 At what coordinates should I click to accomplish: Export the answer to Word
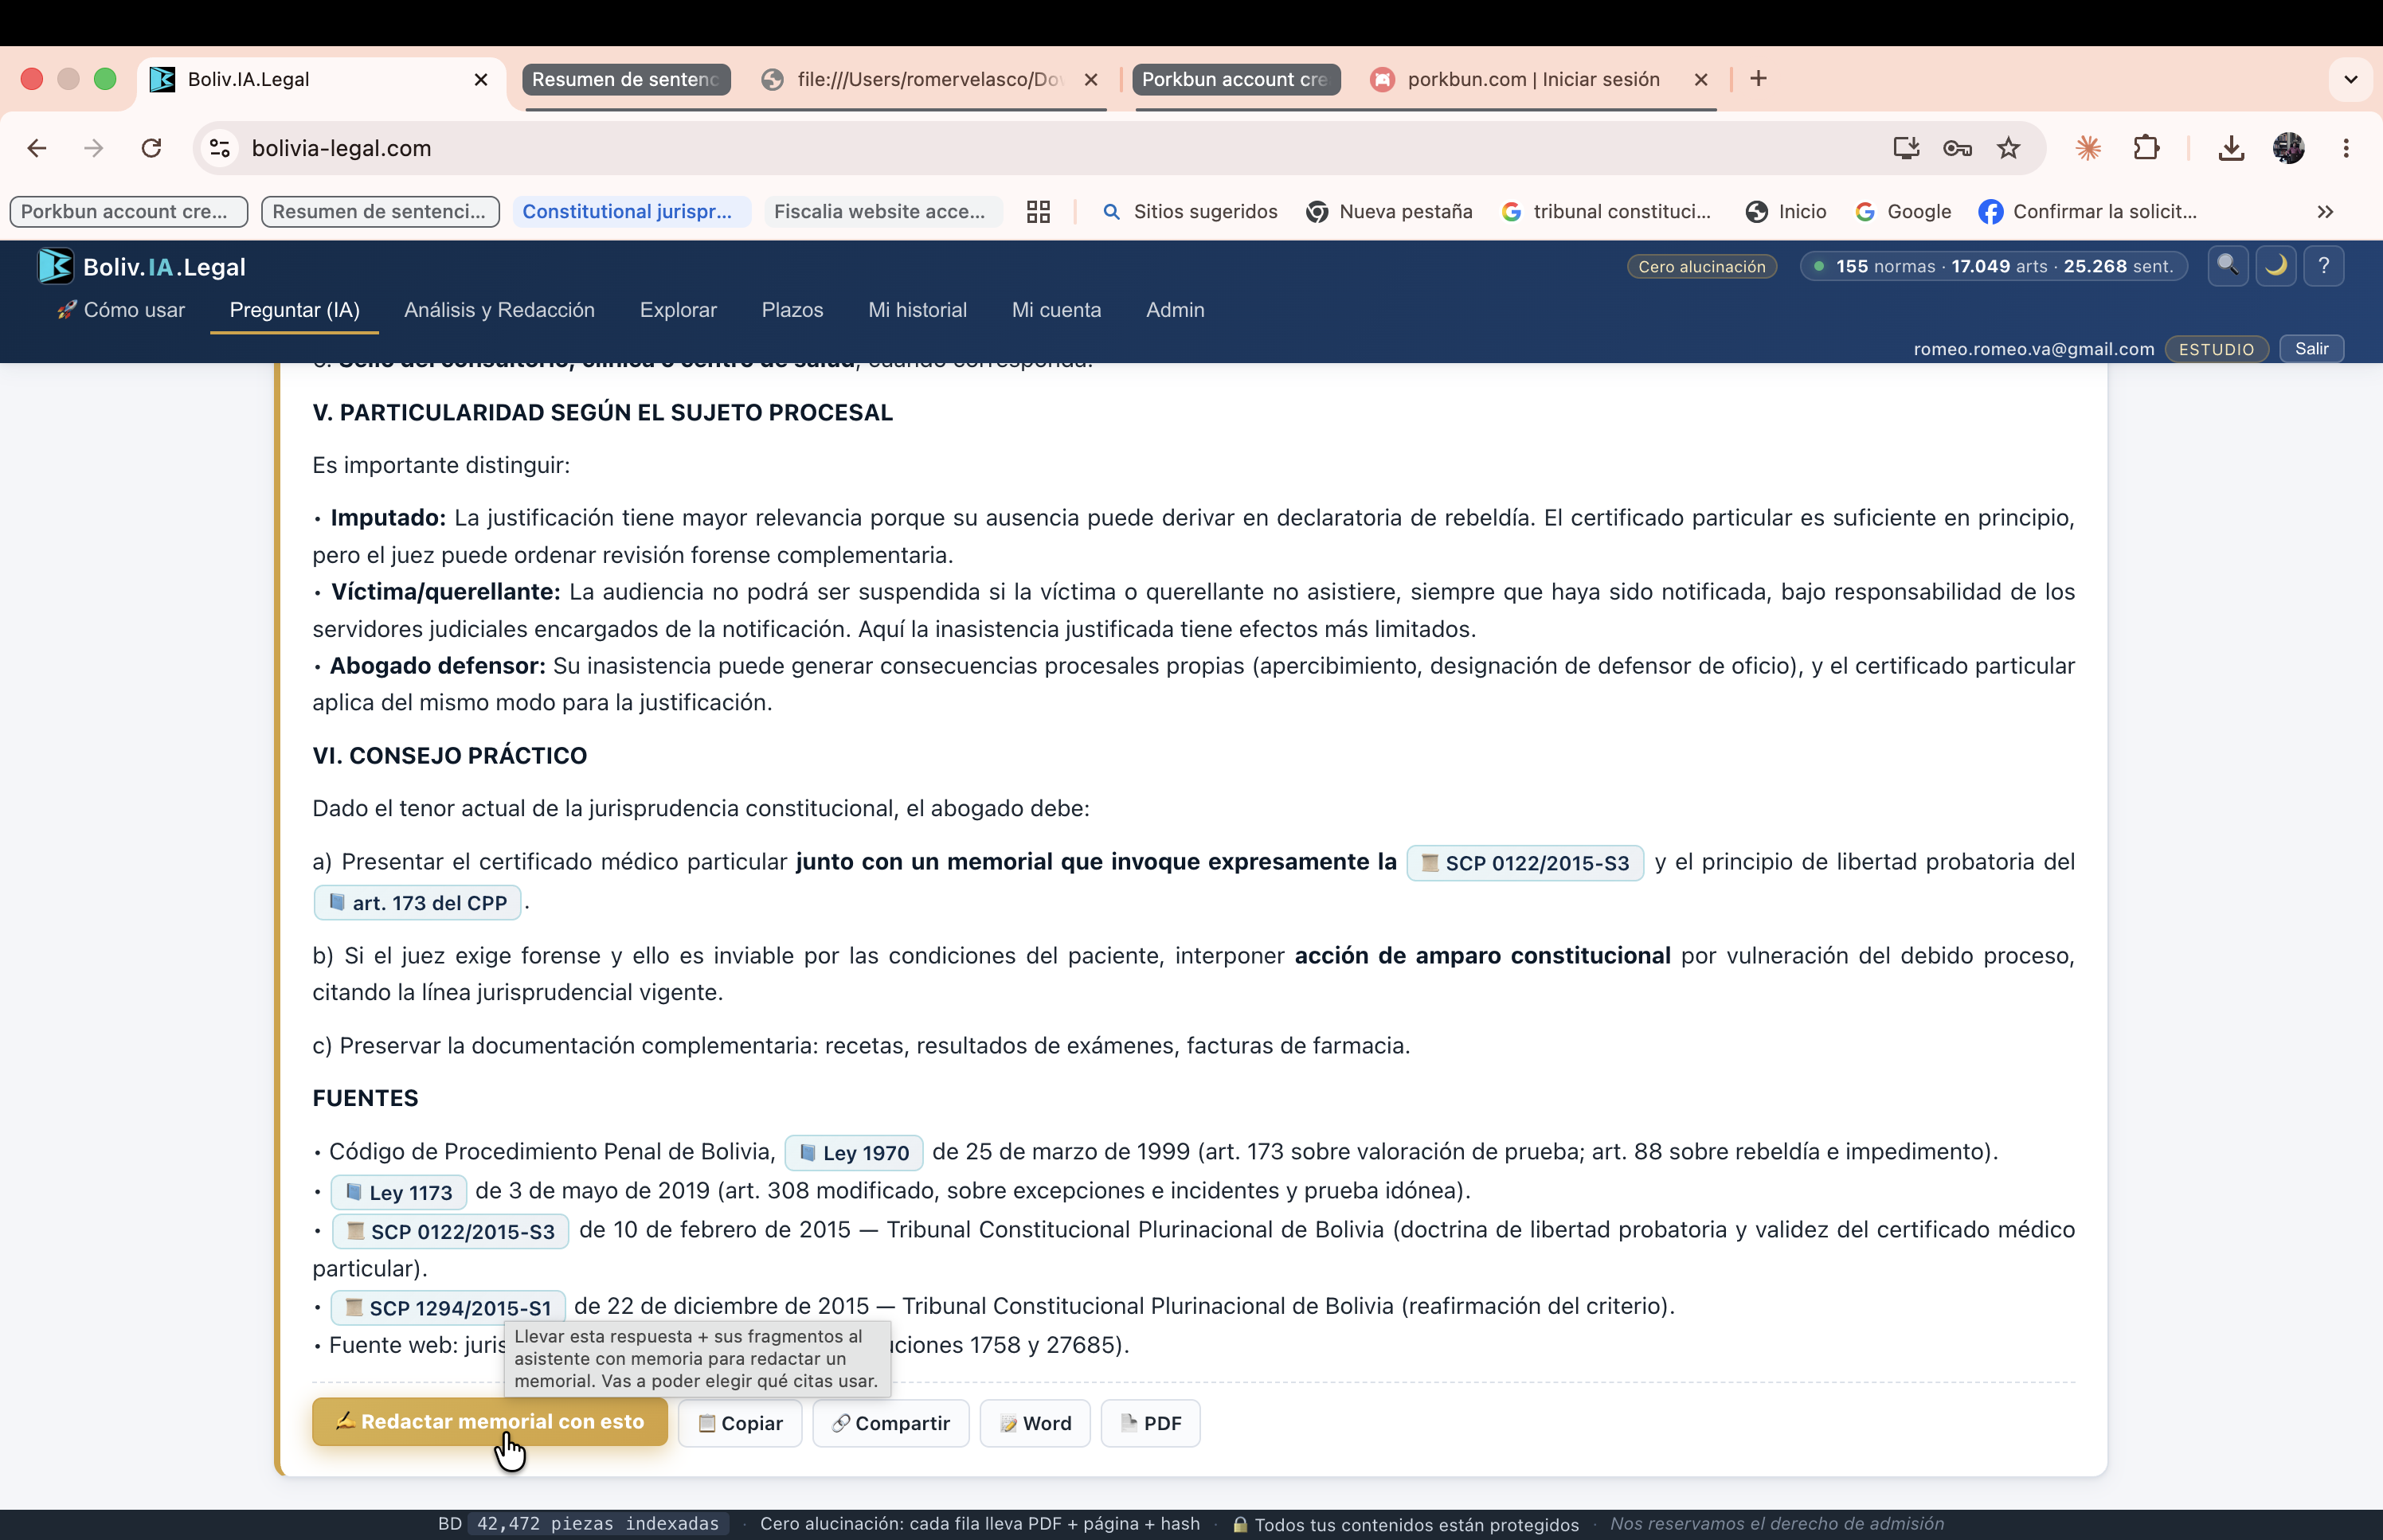[x=1035, y=1422]
